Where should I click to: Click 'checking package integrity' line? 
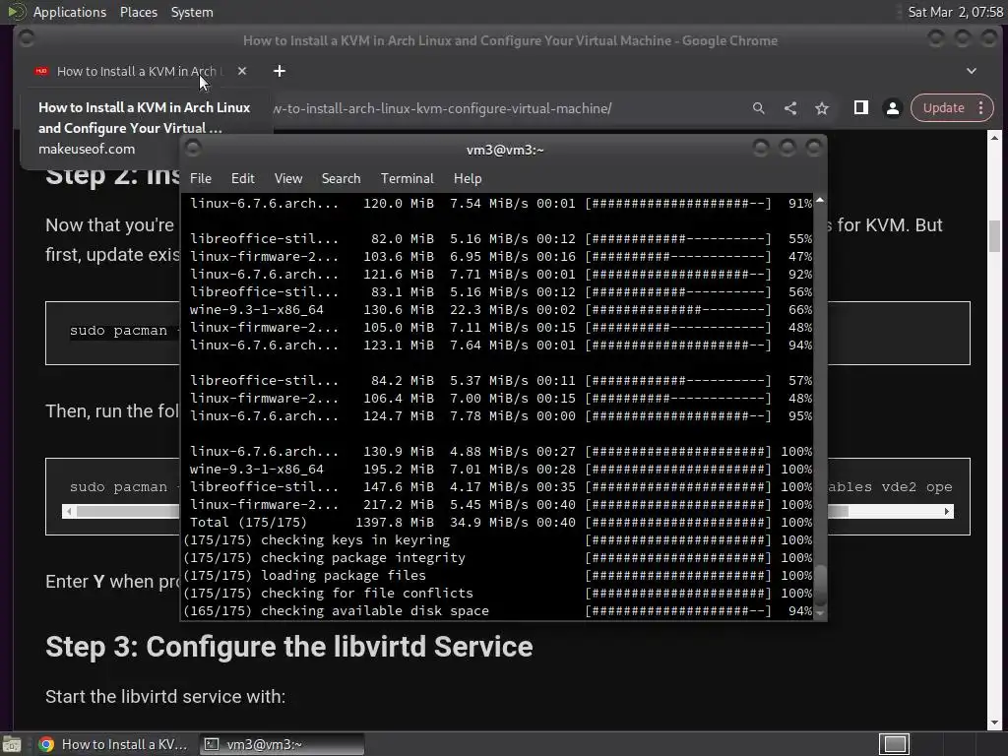pyautogui.click(x=498, y=557)
